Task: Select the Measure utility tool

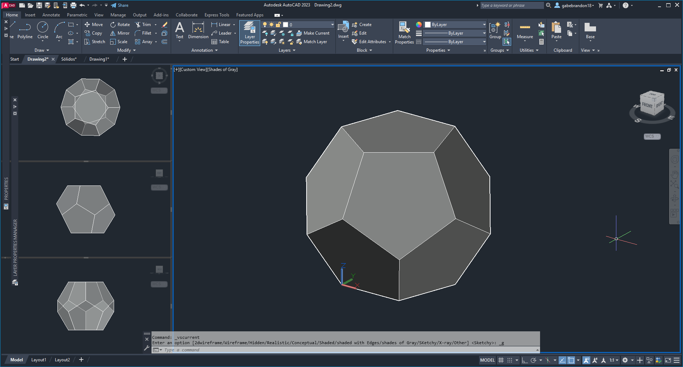Action: (x=525, y=30)
